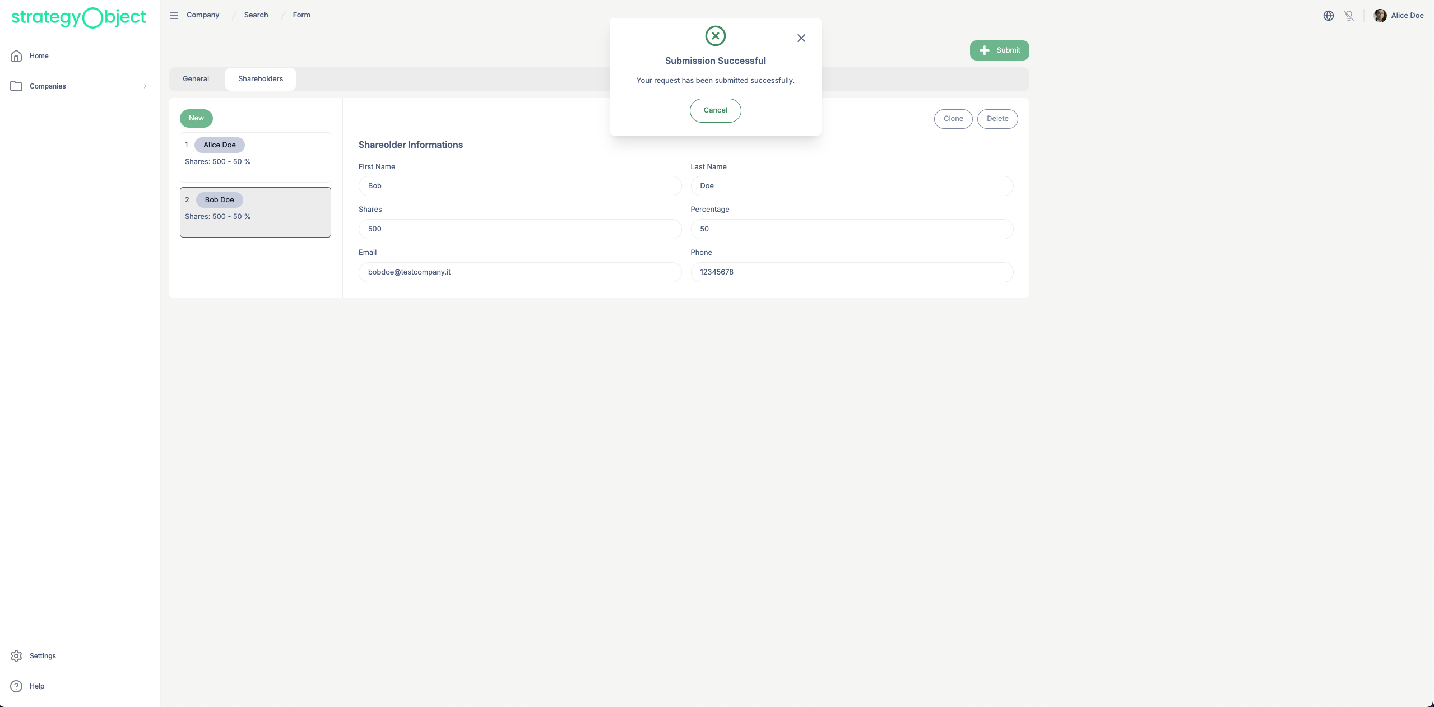
Task: Click into the Email input field
Action: (519, 272)
